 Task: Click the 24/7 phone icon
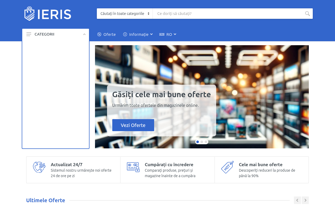[x=39, y=167]
